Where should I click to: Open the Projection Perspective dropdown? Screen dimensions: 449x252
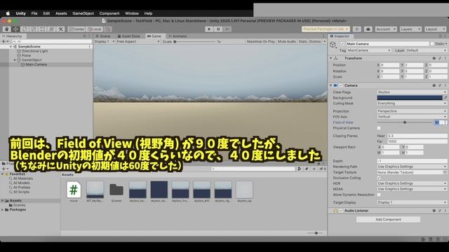coord(412,111)
